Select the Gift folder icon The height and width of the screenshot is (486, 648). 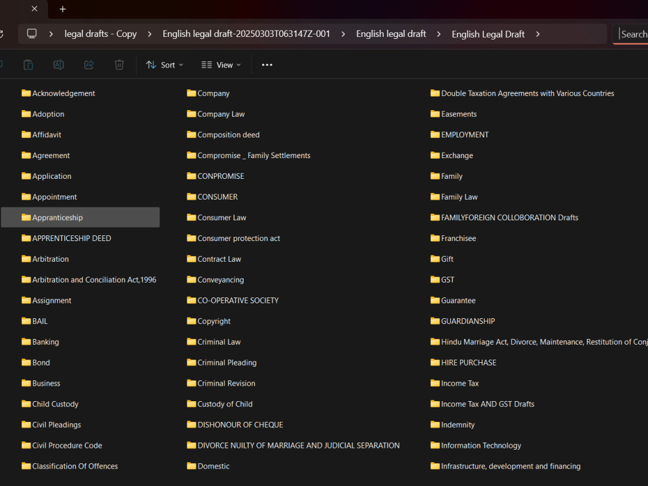[x=435, y=259]
